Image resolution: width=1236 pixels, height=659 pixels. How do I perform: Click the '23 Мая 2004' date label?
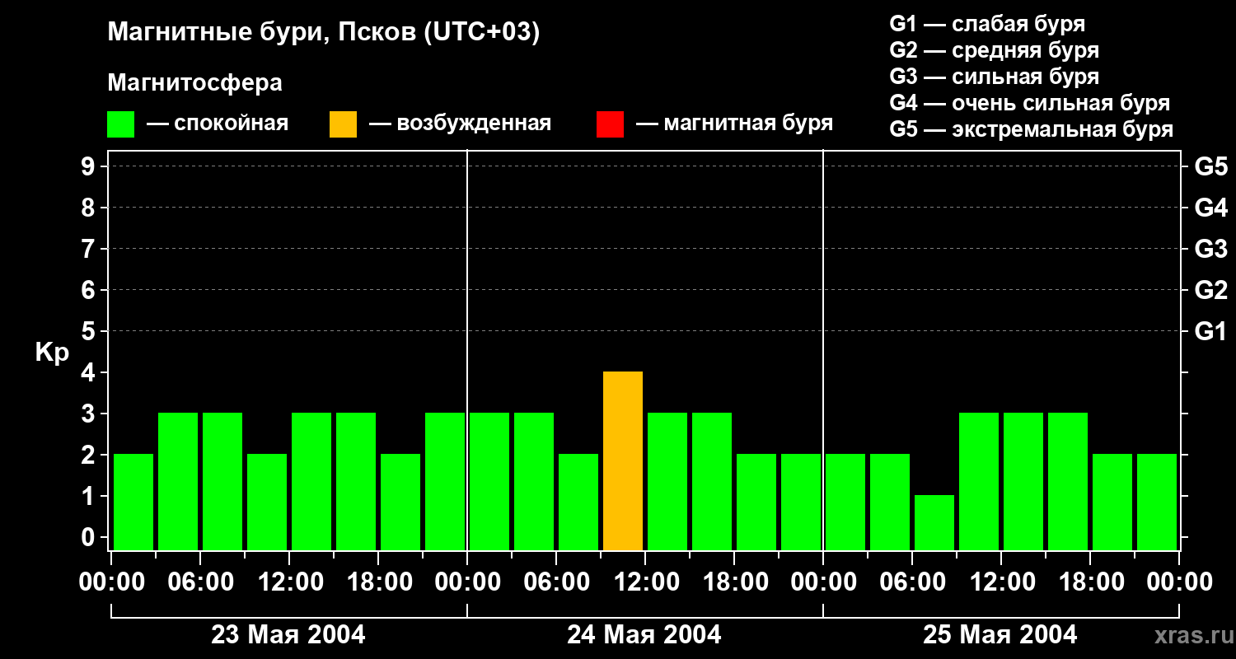tap(288, 635)
